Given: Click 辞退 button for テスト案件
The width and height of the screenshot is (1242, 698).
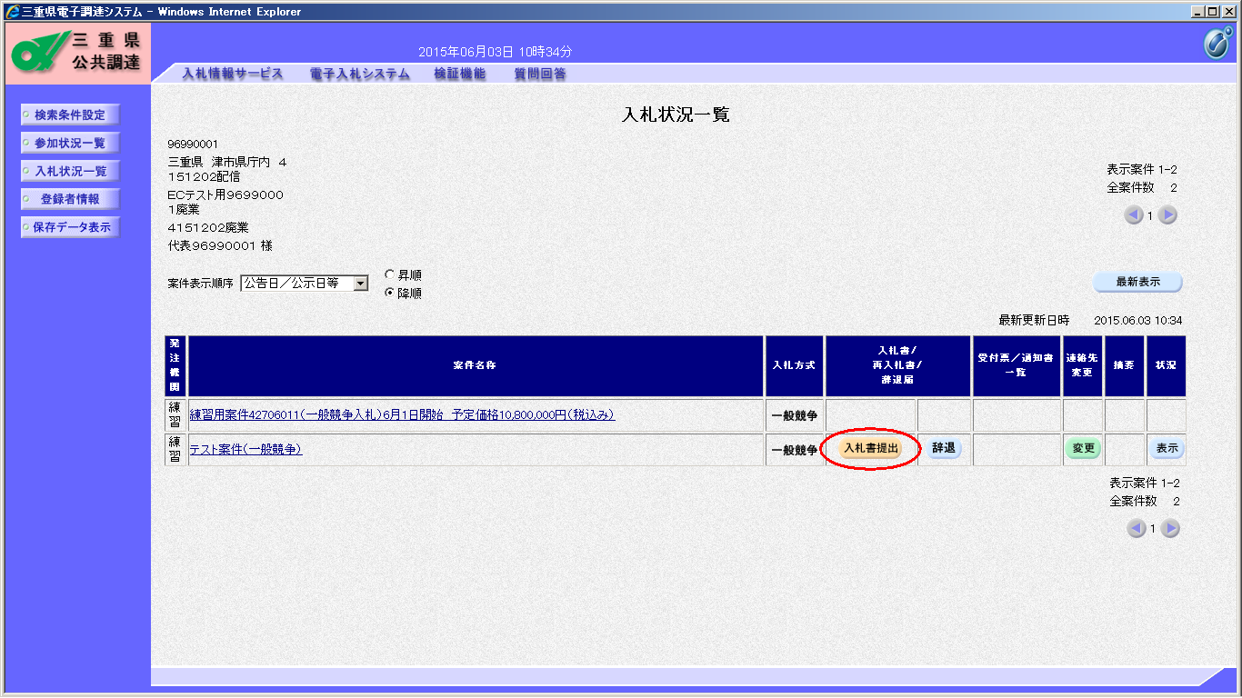Looking at the screenshot, I should pyautogui.click(x=944, y=448).
